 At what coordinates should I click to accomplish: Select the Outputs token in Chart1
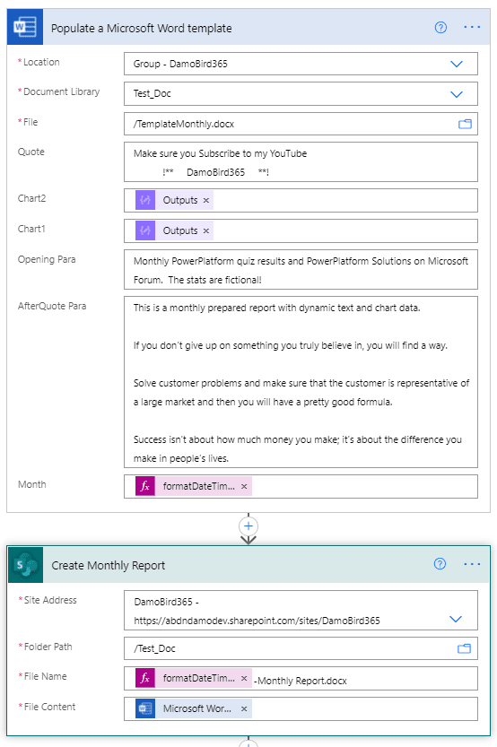coord(174,231)
